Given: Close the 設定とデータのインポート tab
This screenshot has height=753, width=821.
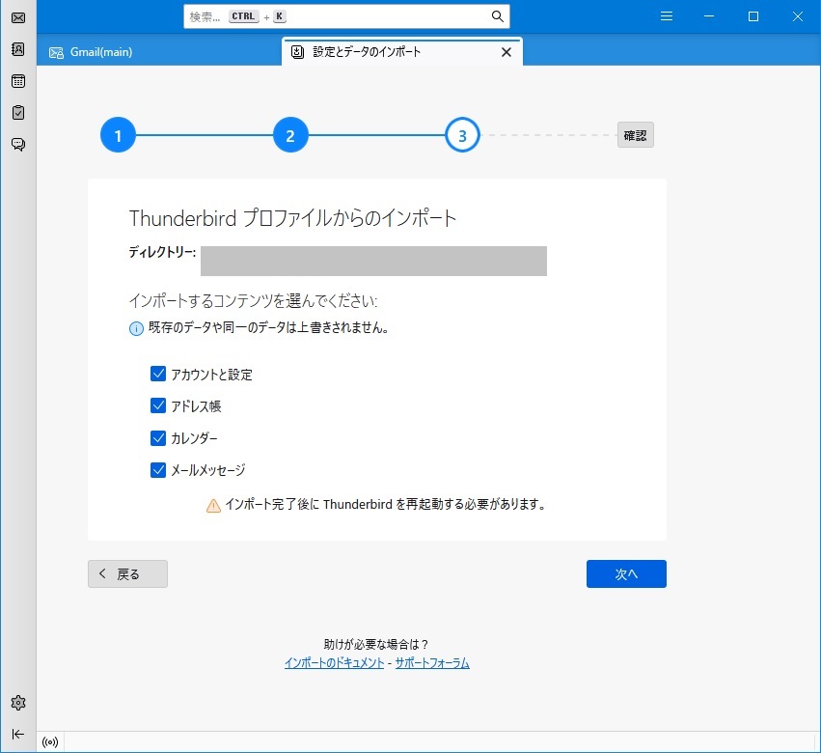Looking at the screenshot, I should point(506,52).
